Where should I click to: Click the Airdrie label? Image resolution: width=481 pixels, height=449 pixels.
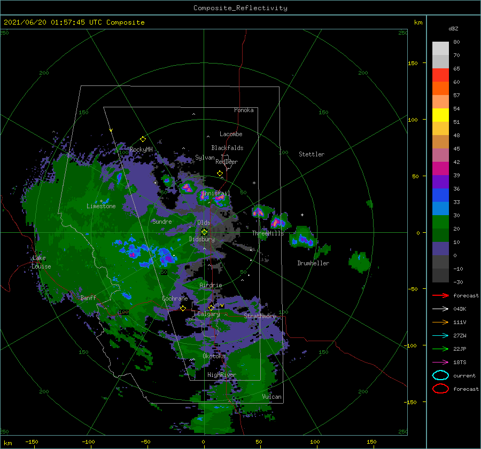[211, 285]
